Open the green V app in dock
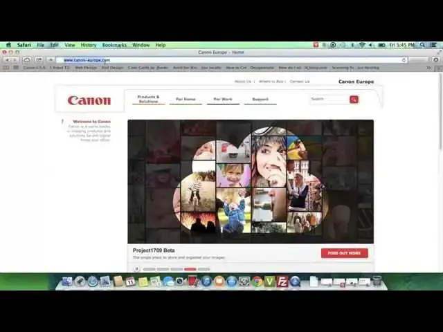443x332 pixels. pyautogui.click(x=270, y=282)
